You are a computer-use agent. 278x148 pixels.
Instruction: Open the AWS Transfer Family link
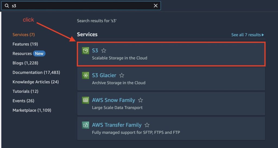[x=117, y=125]
